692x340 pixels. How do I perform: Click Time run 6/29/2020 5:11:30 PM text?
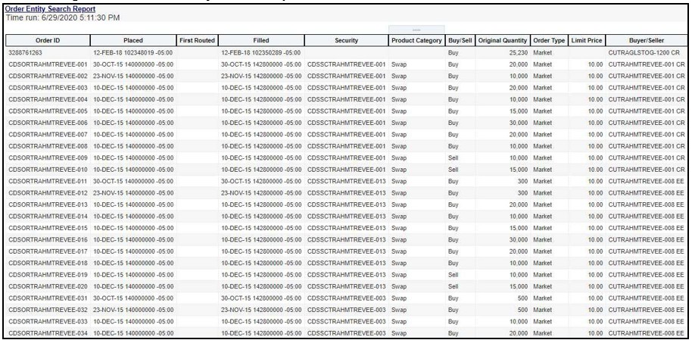63,17
